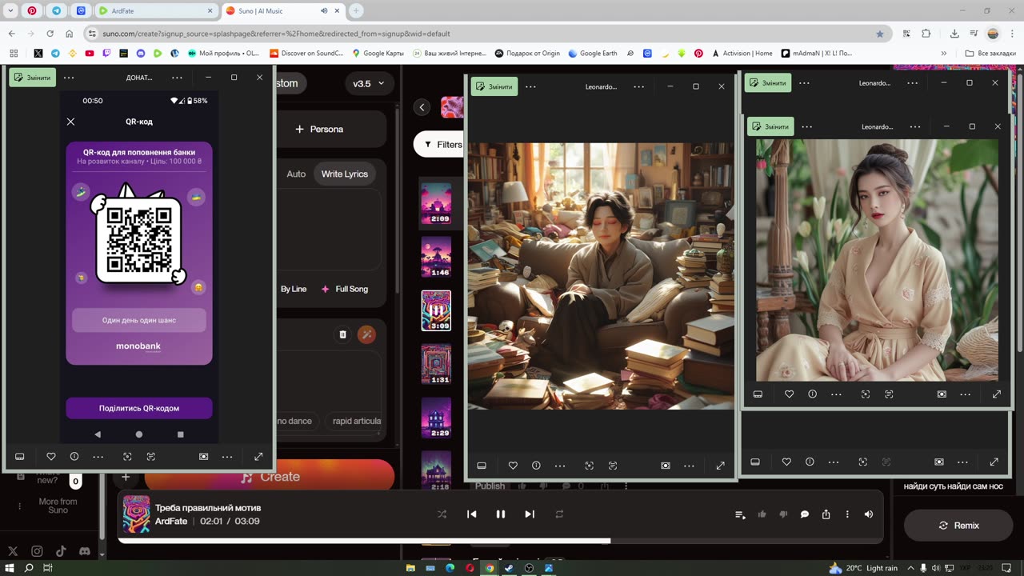
Task: Enter fullscreen in the QR-code photo window
Action: coord(258,457)
